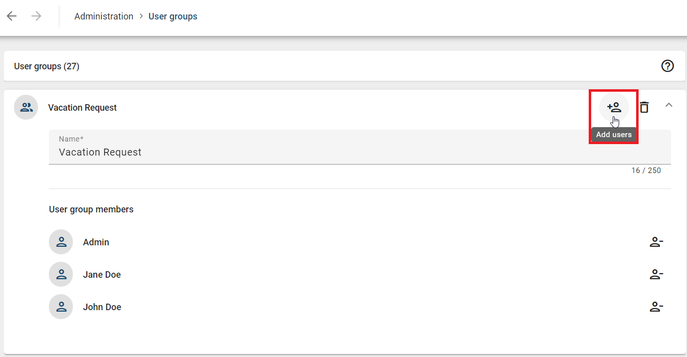Click the Vacation Request group title

pyautogui.click(x=82, y=107)
